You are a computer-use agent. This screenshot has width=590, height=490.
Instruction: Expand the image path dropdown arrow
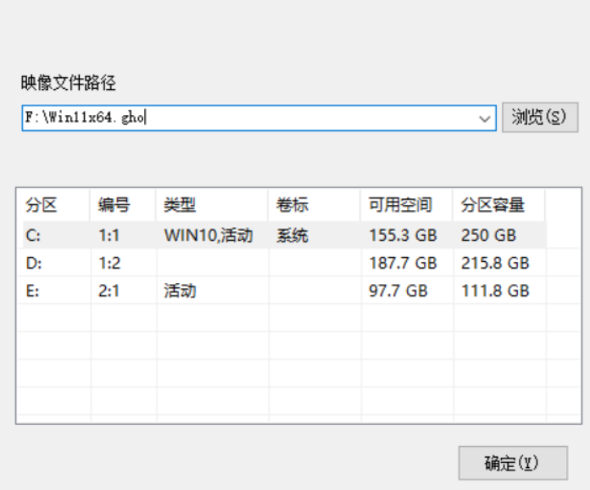(x=487, y=119)
